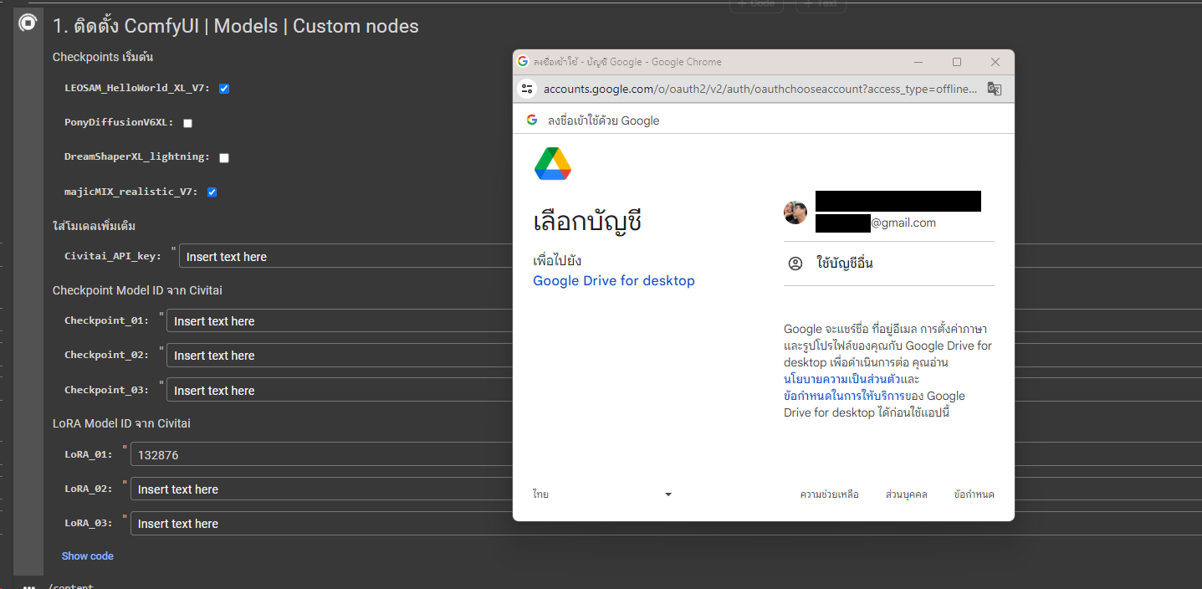Click the ข้อกำหนด terms footer link
This screenshot has width=1202, height=589.
tap(974, 494)
